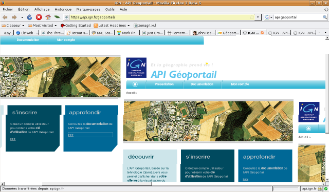Click the IGN logo at the right edge of the page
329x192 pixels.
tap(309, 112)
